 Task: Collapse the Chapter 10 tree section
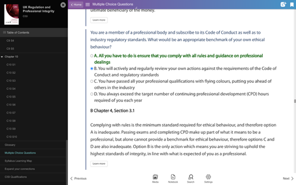point(2,56)
